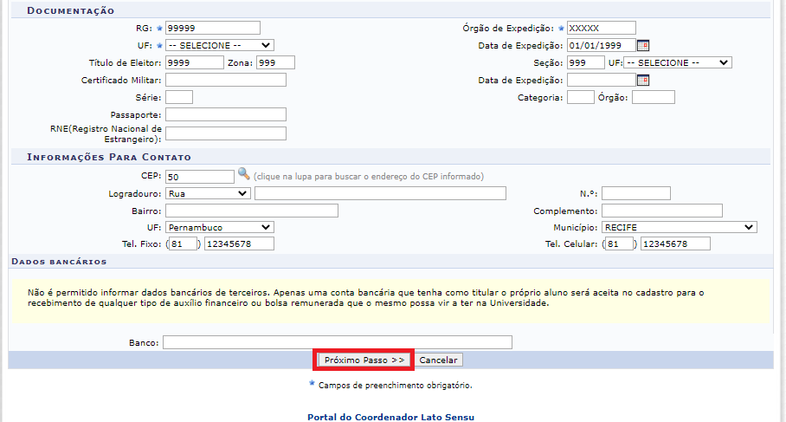The height and width of the screenshot is (422, 786).
Task: Focus the Órgão de Expedição field
Action: 601,28
